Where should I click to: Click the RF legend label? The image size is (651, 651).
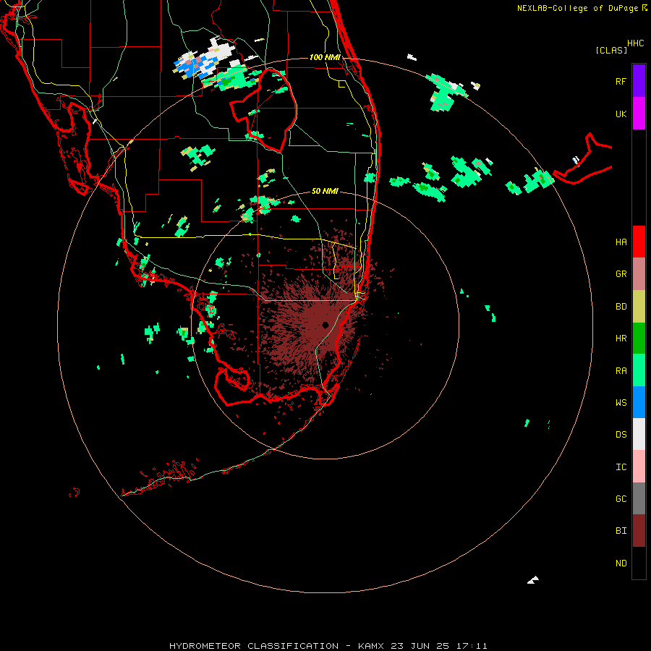pos(621,81)
